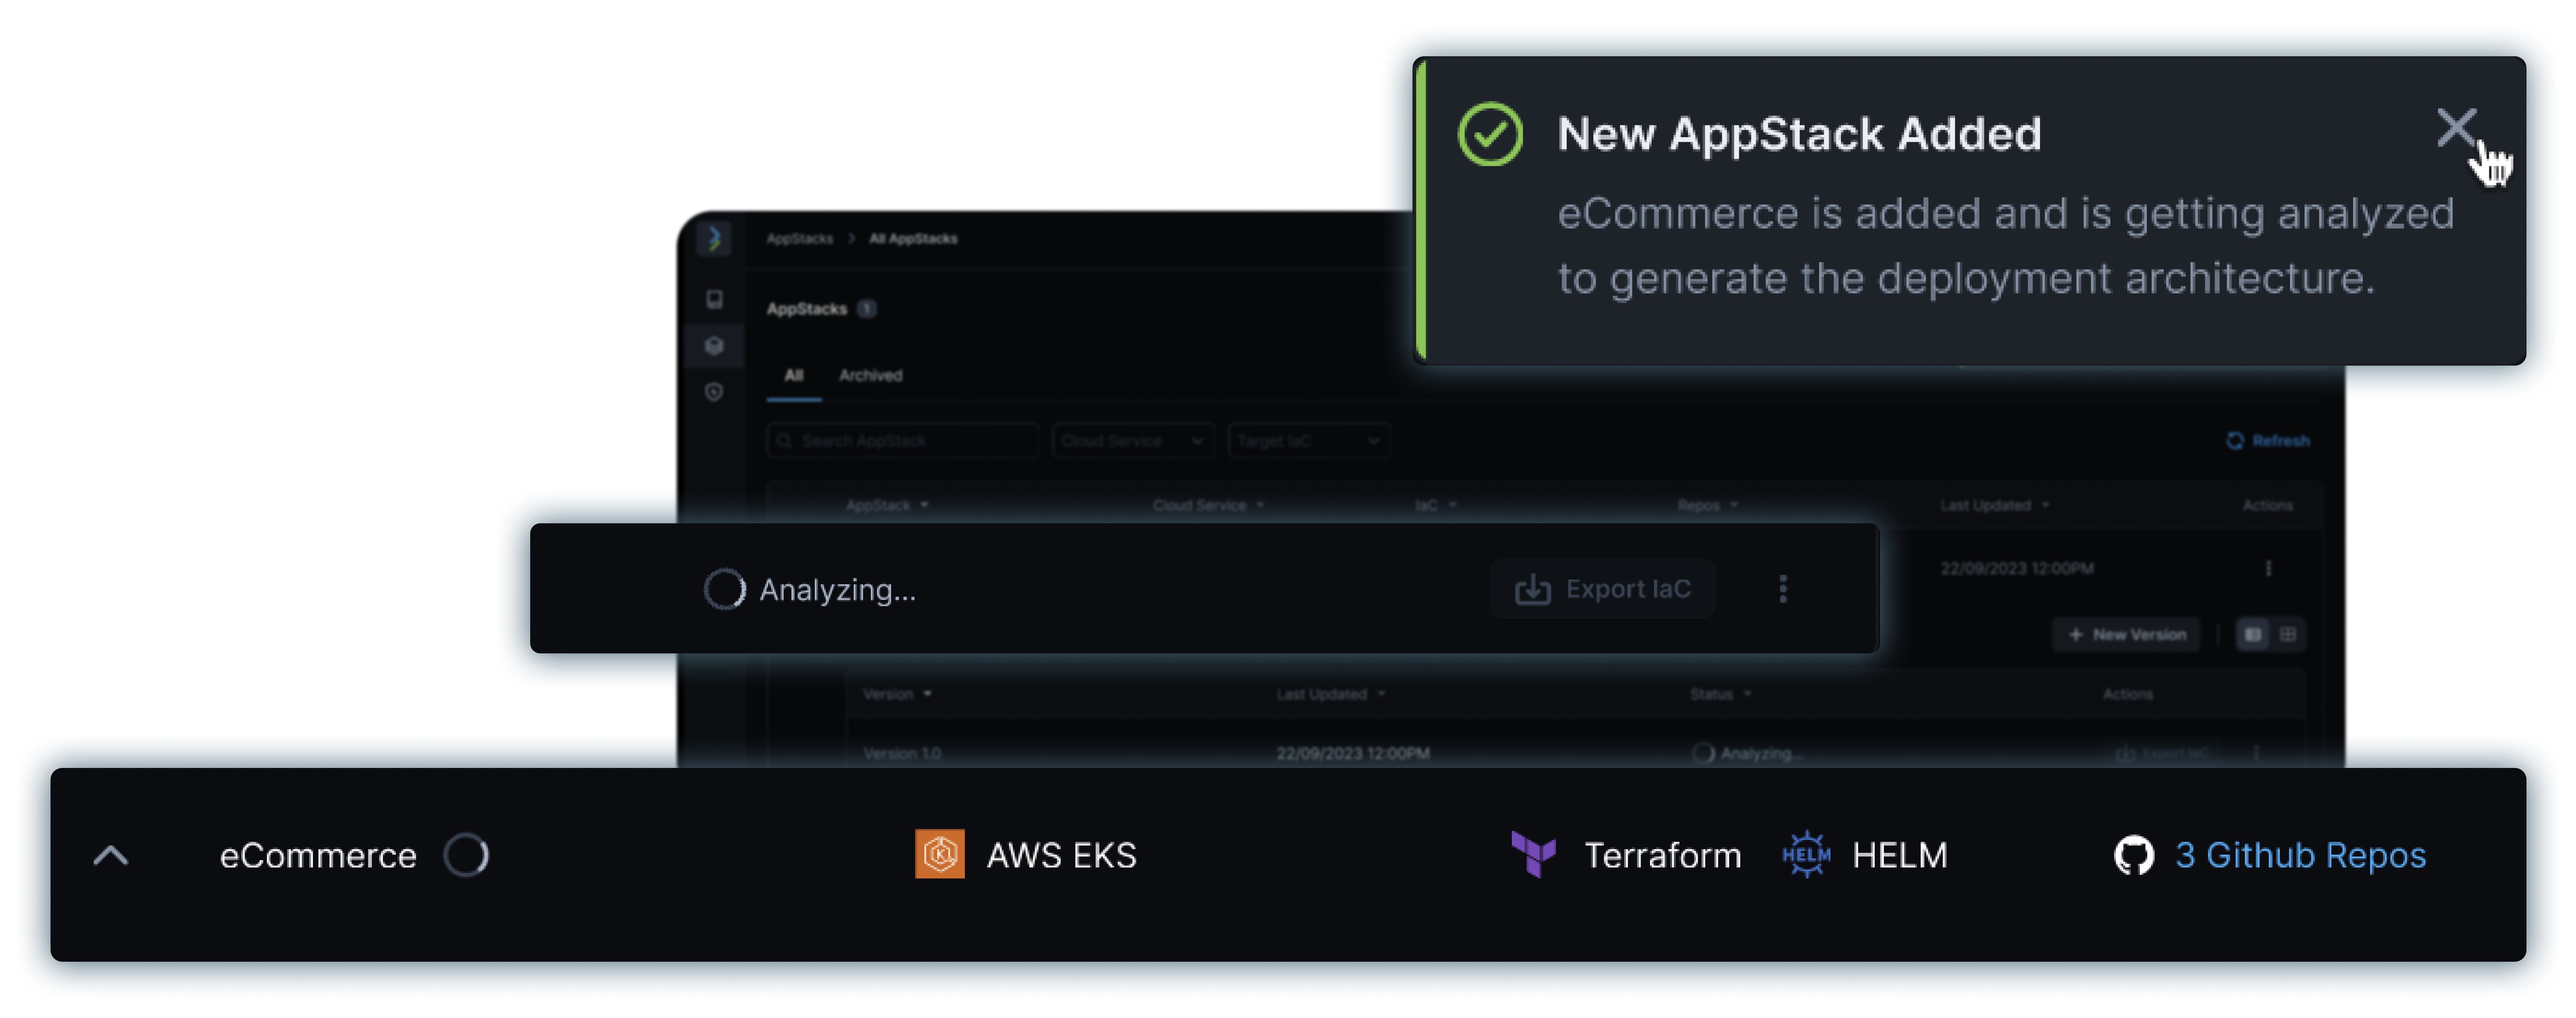Image resolution: width=2576 pixels, height=1018 pixels.
Task: Open the 3 Github Repos link
Action: (x=2301, y=856)
